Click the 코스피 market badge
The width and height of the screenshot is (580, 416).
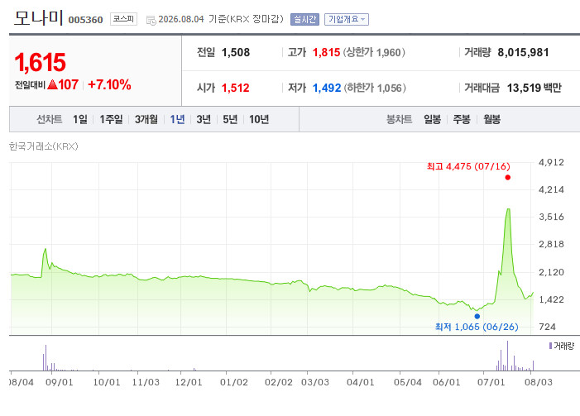(x=123, y=19)
